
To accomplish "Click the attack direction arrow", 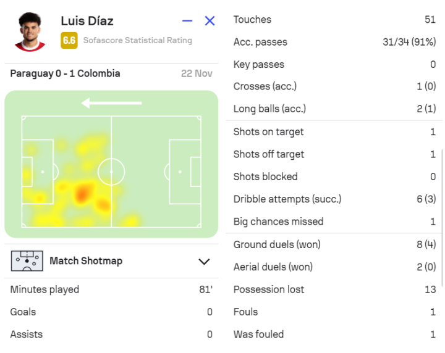I will coord(111,103).
